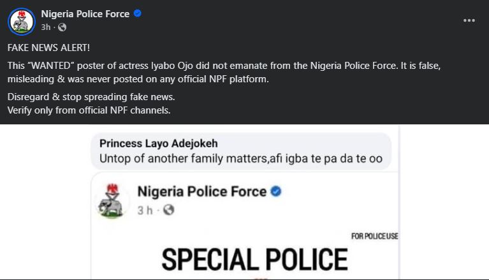Click the "SPECIAL POLICE" heading in the image

(x=254, y=259)
